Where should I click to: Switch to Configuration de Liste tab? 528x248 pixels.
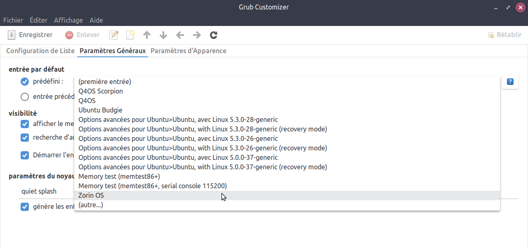[40, 51]
